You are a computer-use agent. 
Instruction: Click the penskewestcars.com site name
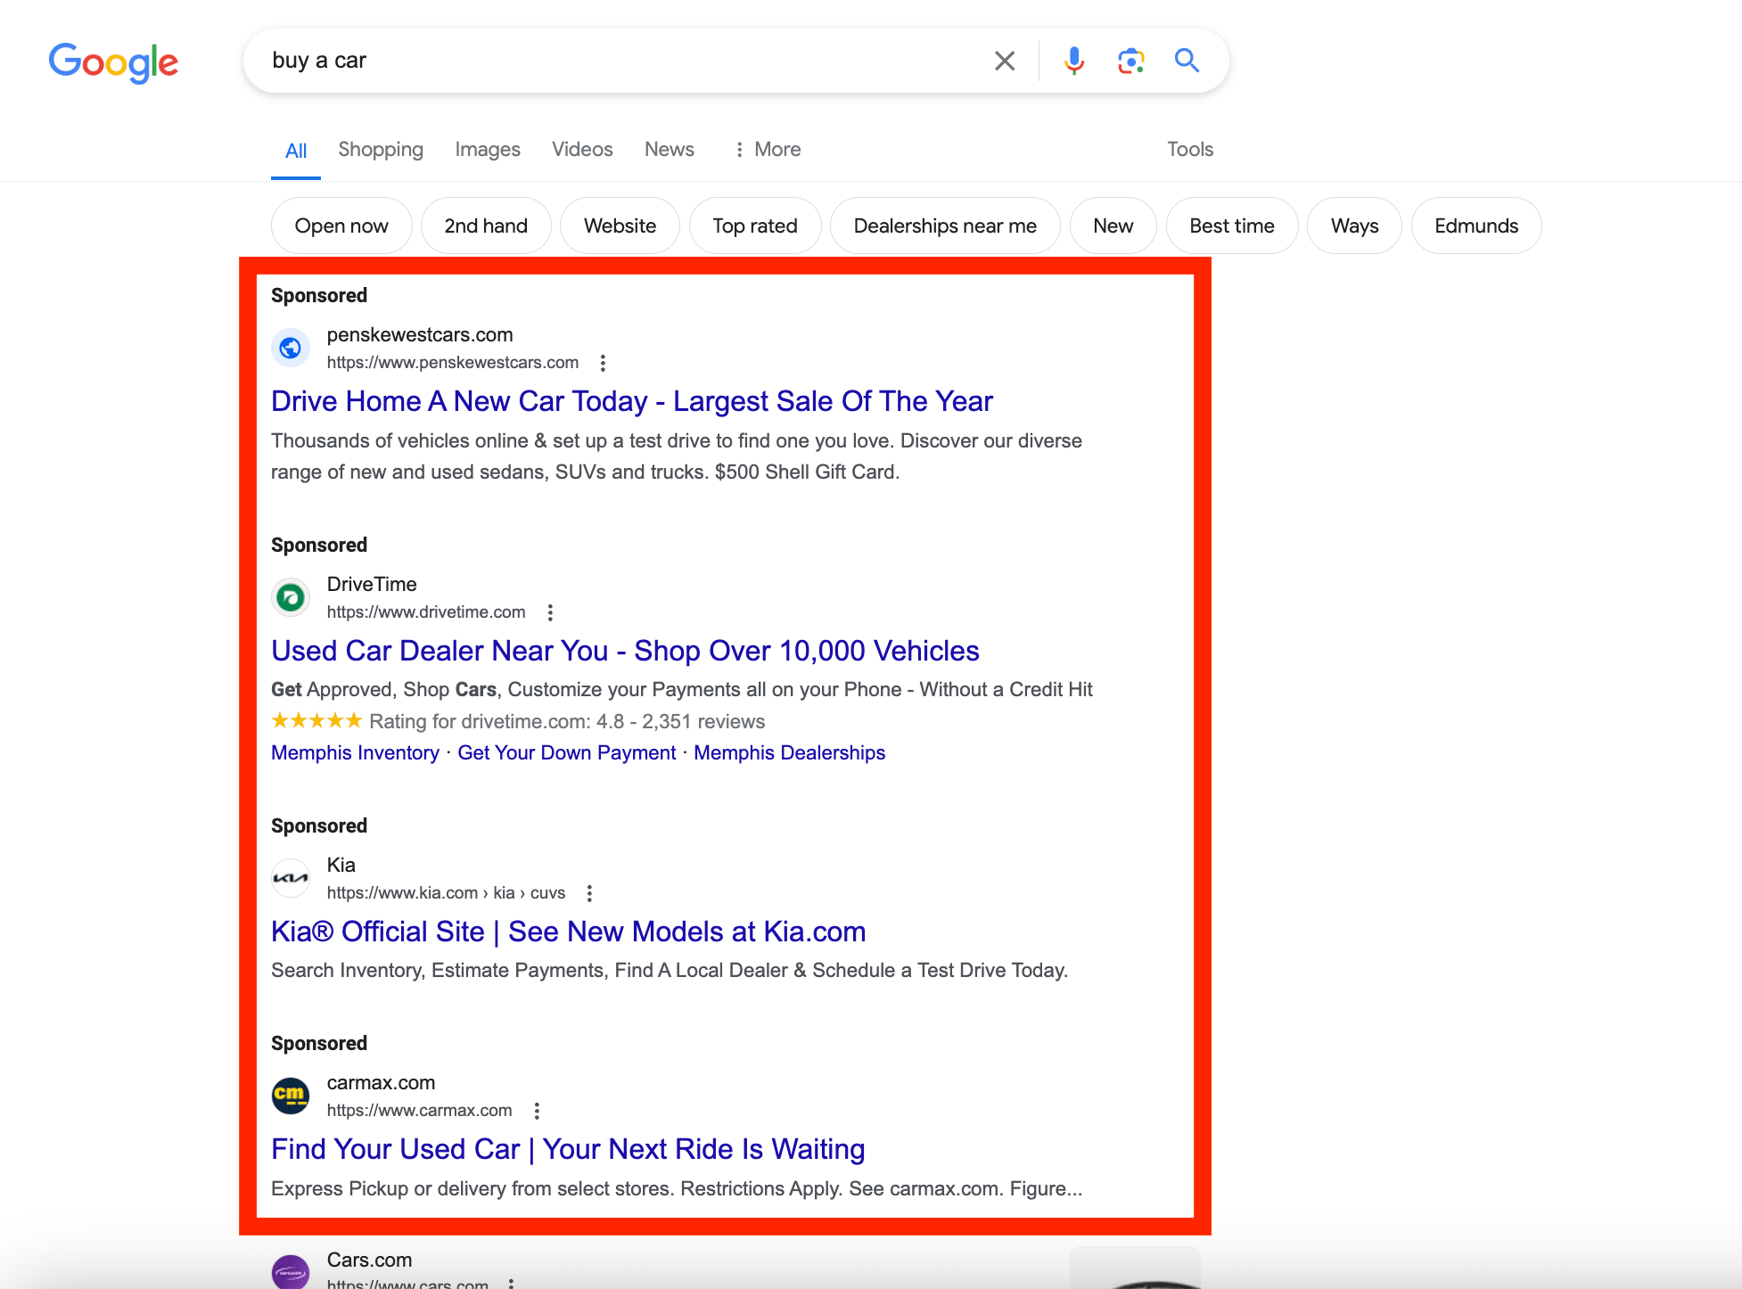pos(420,335)
